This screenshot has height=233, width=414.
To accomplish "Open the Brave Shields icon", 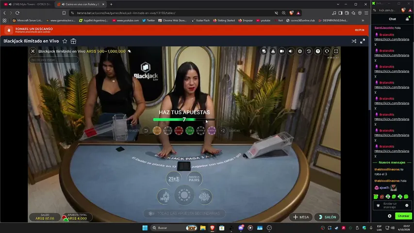I will pos(291,13).
